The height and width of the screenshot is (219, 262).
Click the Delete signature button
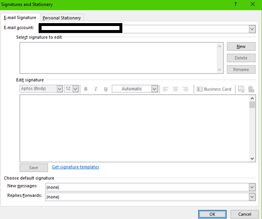tap(241, 58)
